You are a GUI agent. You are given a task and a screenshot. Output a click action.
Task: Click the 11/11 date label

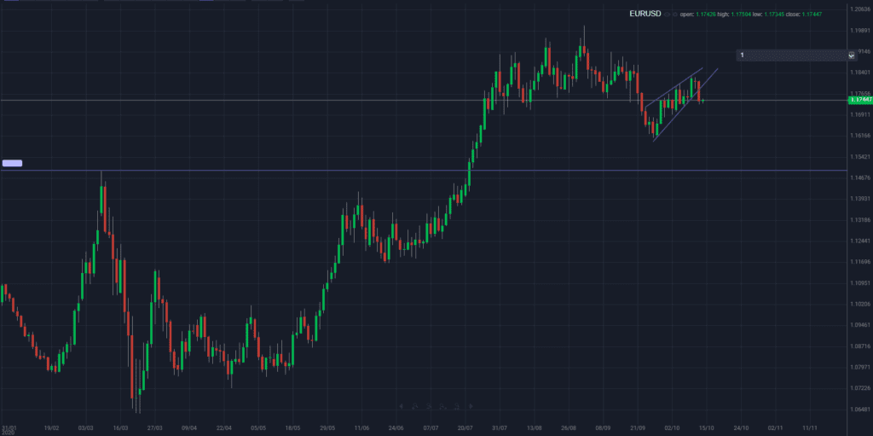pos(810,428)
